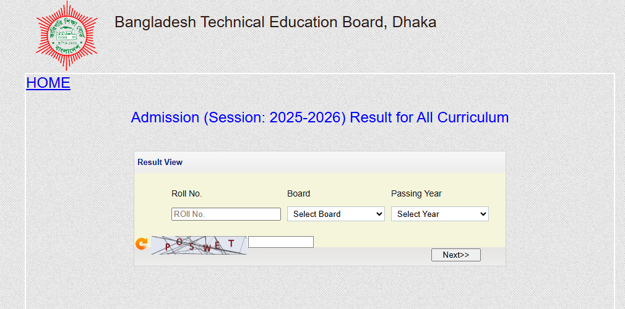Focus the captcha answer input box
Viewport: 625px width, 309px height.
click(281, 242)
